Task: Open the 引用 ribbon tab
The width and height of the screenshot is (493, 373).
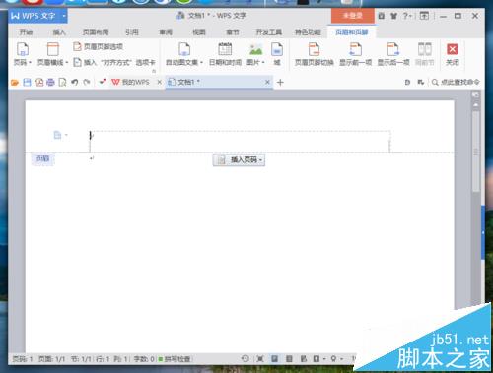Action: coord(132,32)
